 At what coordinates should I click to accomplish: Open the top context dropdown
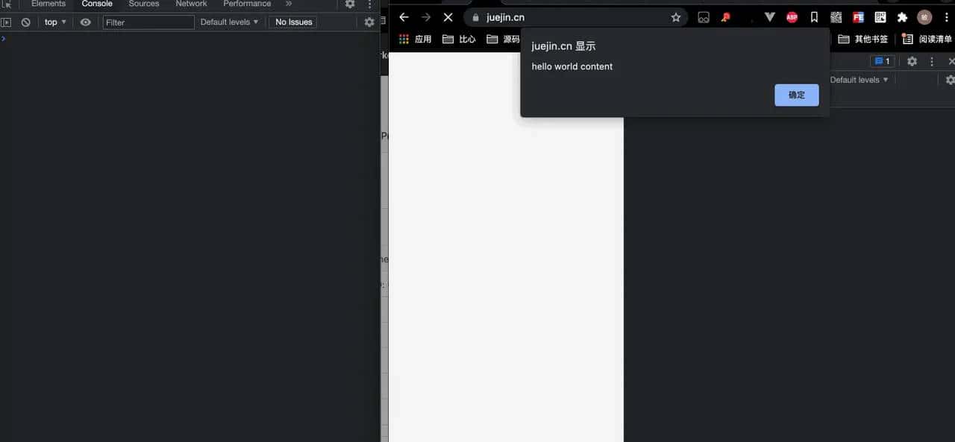tap(55, 22)
